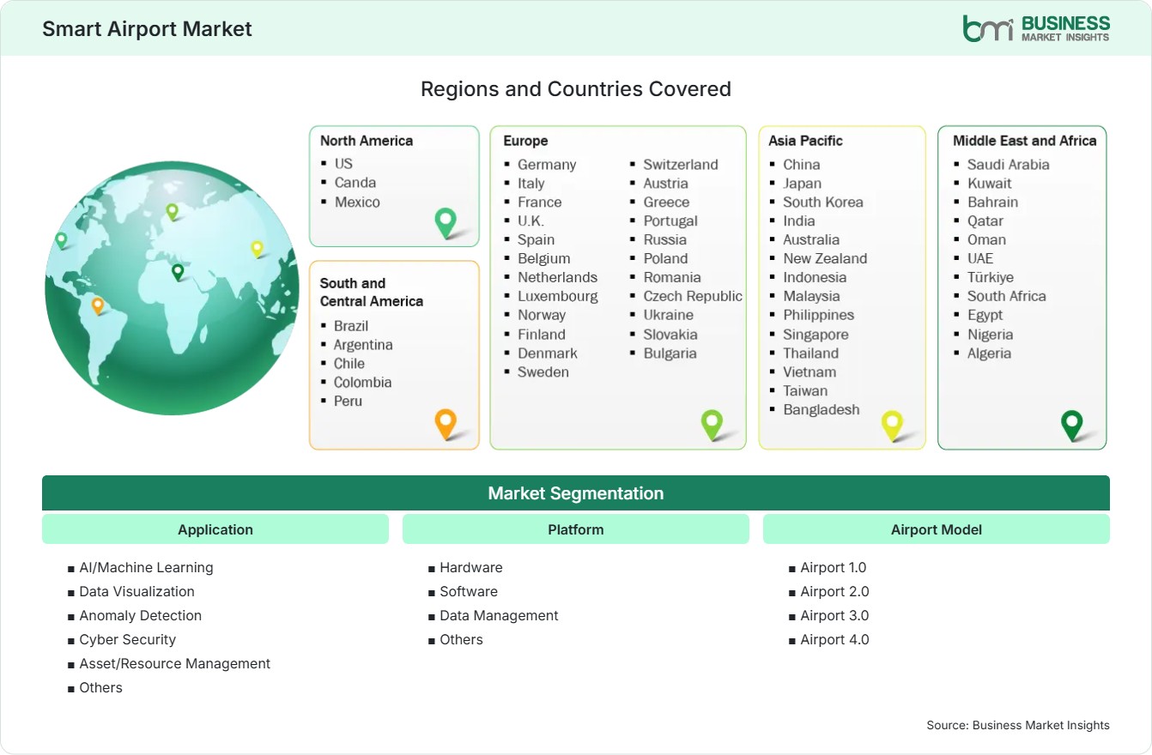Click the orange pin on globe's South America

pyautogui.click(x=98, y=305)
